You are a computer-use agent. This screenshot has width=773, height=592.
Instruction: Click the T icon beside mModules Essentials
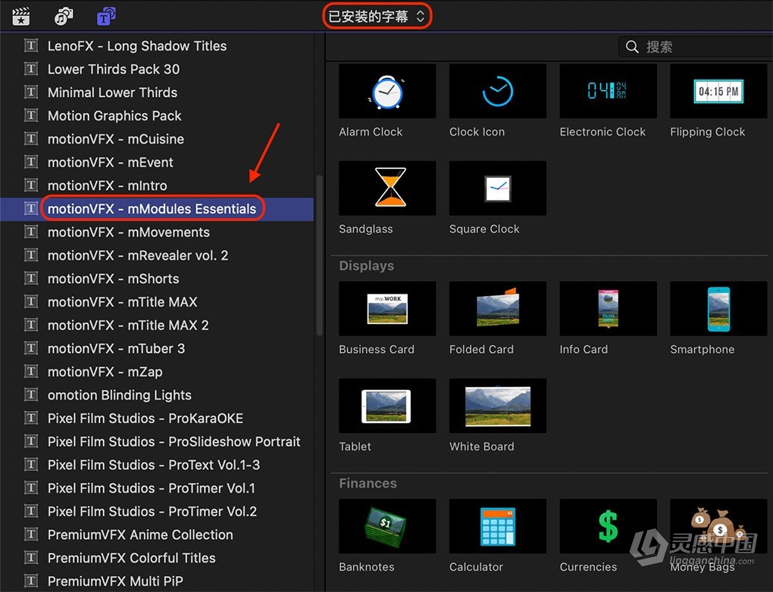(x=31, y=208)
